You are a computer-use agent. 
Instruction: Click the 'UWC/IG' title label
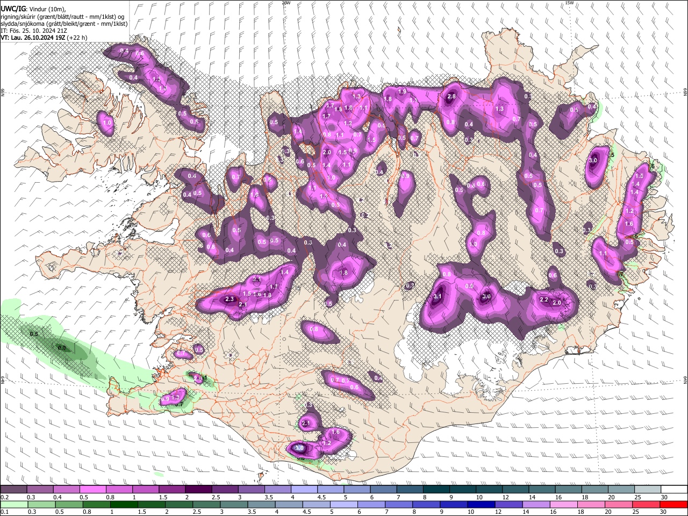13,9
